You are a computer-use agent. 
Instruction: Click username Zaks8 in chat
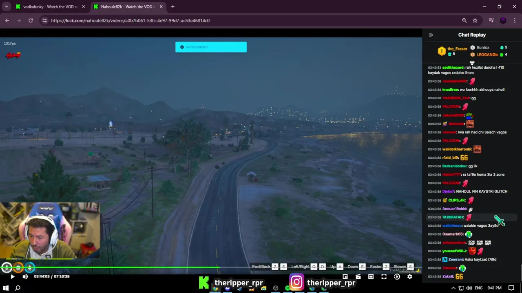(448, 277)
